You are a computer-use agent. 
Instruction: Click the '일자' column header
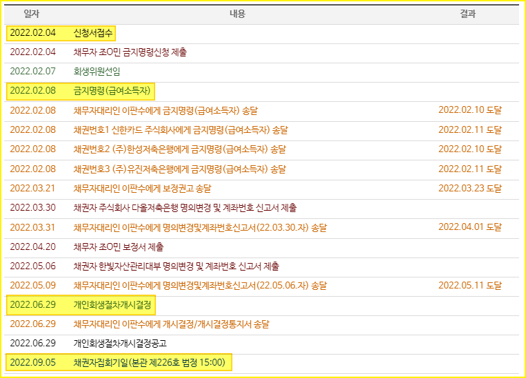(x=32, y=14)
